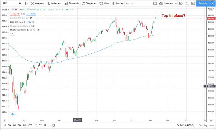This screenshot has width=216, height=130.
Task: Select Pivots Traditional Daily 15 legend
Action: (22, 30)
